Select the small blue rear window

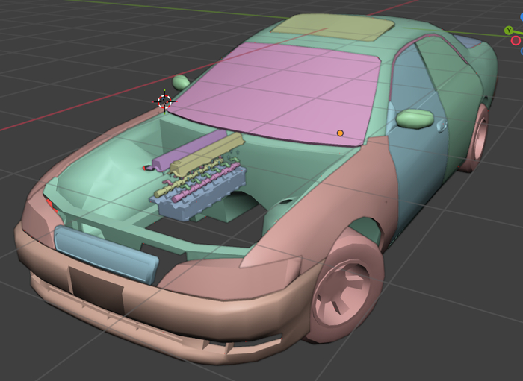[x=468, y=42]
